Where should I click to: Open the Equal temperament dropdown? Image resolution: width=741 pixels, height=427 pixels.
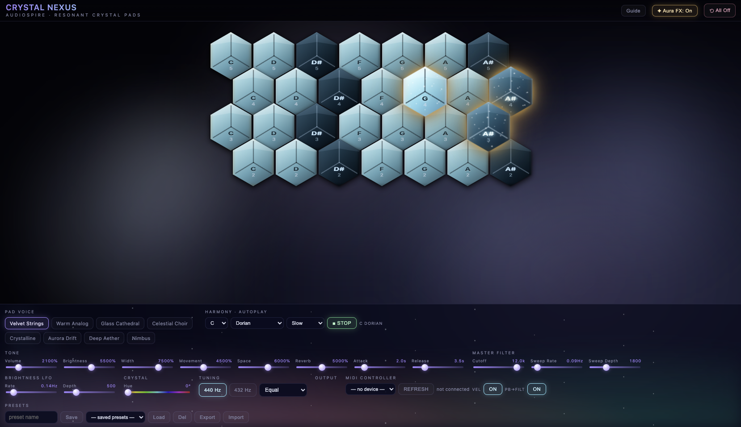click(x=283, y=390)
